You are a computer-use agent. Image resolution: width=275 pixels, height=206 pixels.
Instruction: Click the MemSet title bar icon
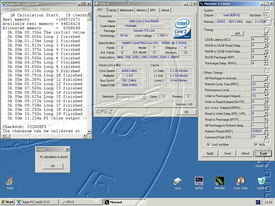pos(201,4)
